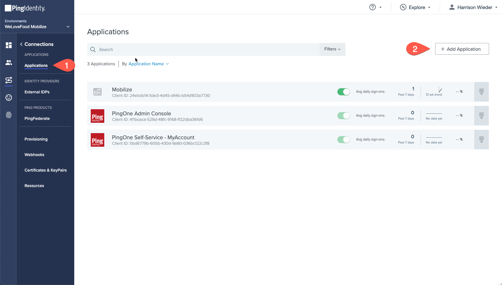Open the Identities people icon in sidebar
This screenshot has width=502, height=285.
pyautogui.click(x=9, y=62)
